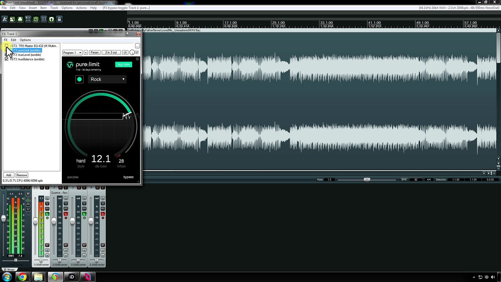The height and width of the screenshot is (282, 501).
Task: Toggle the trueBalance plugin checkbox
Action: click(x=6, y=59)
